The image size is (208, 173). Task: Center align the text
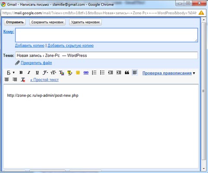coord(6,79)
